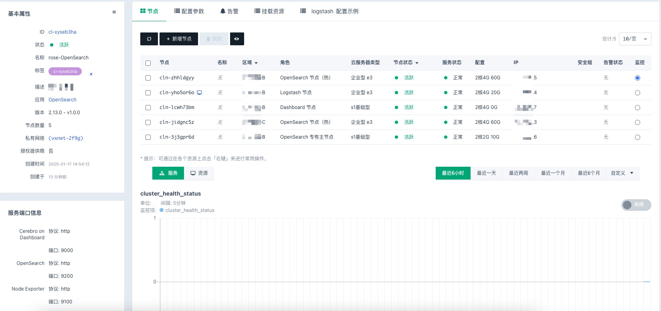Select the 最近6个月 time range
661x311 pixels.
(588, 173)
